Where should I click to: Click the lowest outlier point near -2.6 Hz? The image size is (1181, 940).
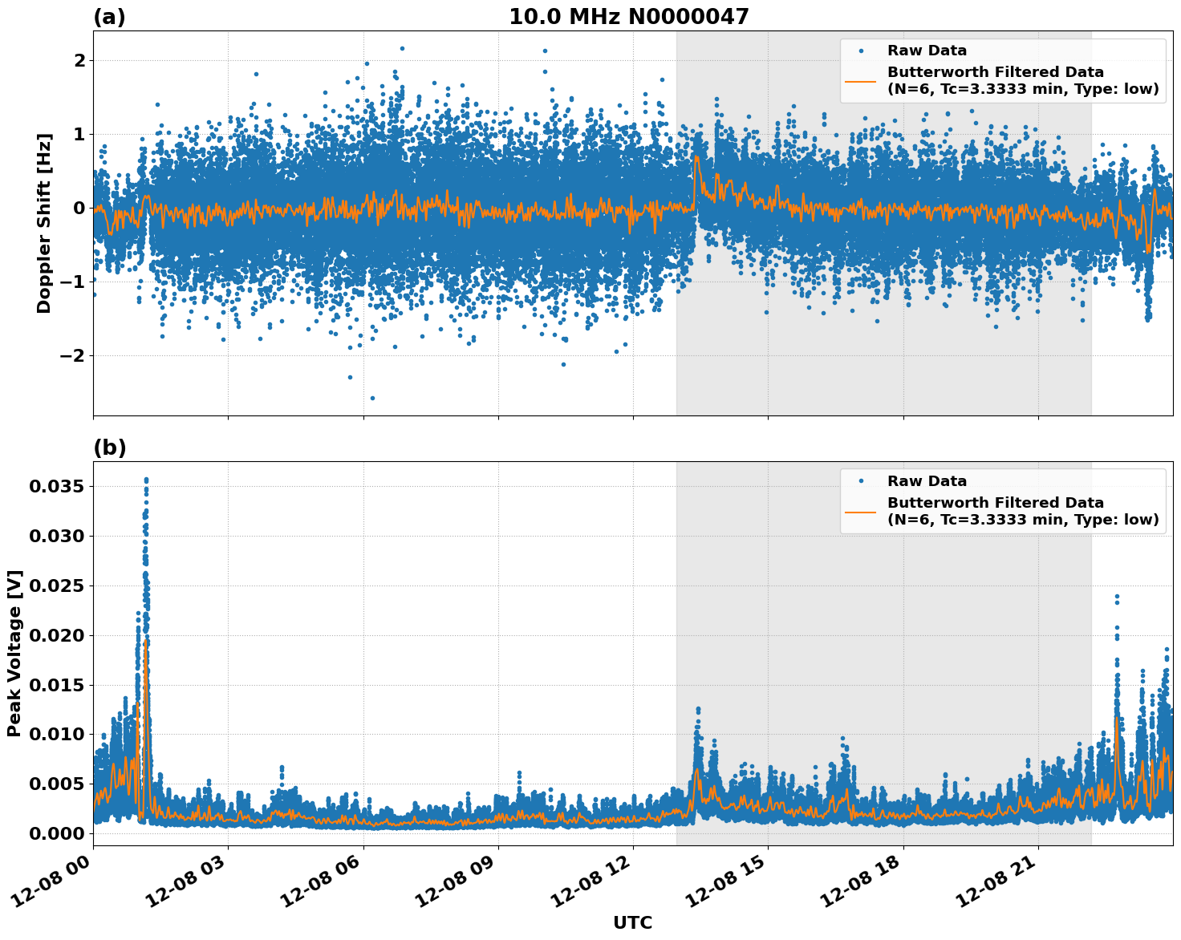[x=372, y=396]
